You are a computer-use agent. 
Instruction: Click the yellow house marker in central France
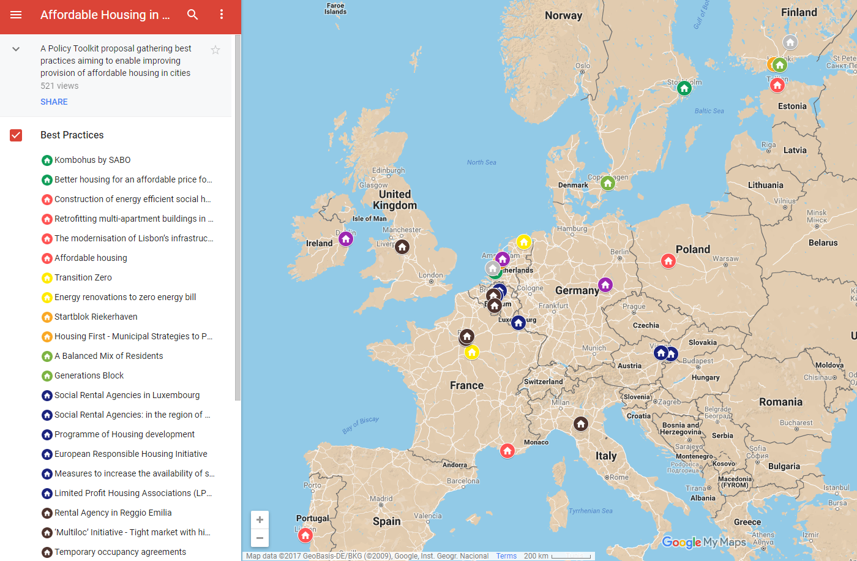pos(471,352)
